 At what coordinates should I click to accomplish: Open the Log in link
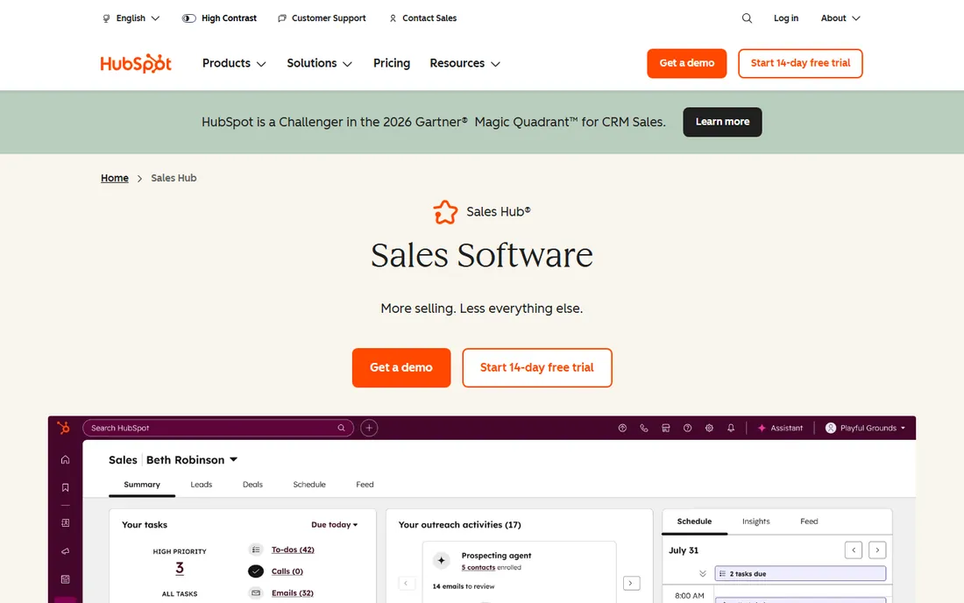coord(786,18)
